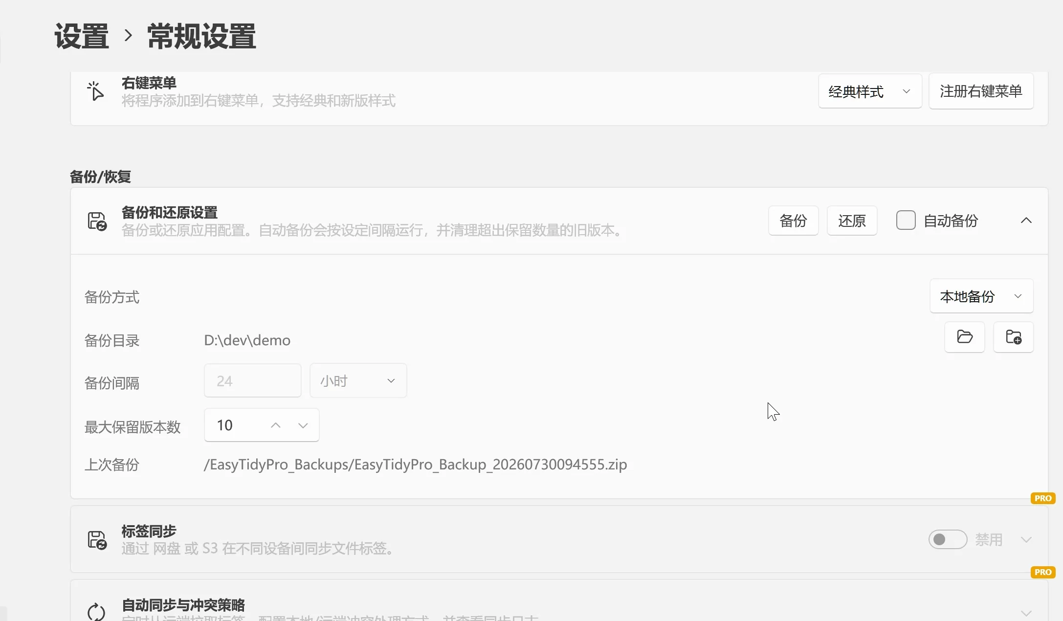Viewport: 1063px width, 621px height.
Task: Open the 经典样式 style dropdown
Action: click(870, 91)
